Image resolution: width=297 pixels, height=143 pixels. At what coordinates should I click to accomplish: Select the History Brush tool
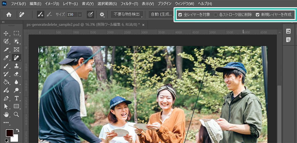click(6, 74)
